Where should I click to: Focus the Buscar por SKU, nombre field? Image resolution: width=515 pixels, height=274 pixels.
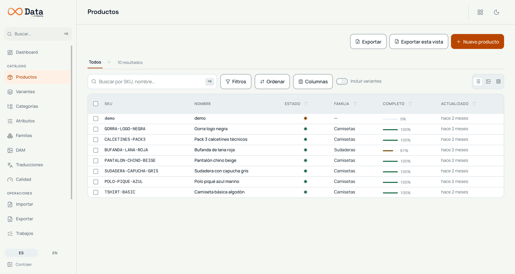152,82
